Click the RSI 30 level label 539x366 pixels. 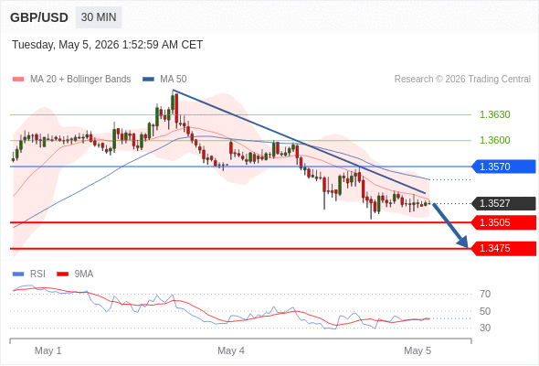tap(485, 328)
